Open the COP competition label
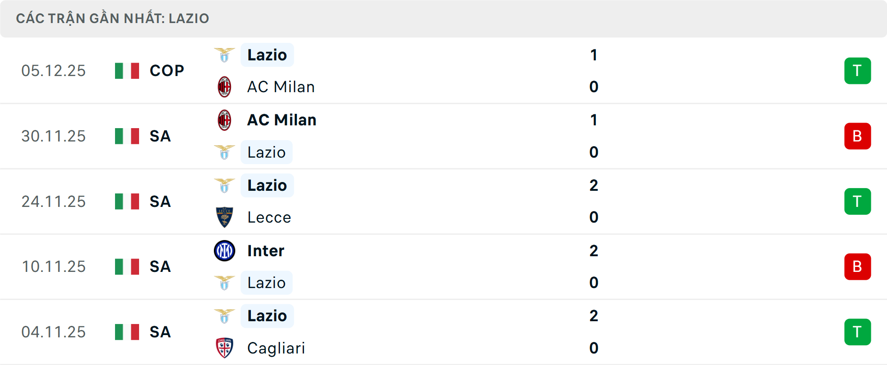 tap(166, 71)
